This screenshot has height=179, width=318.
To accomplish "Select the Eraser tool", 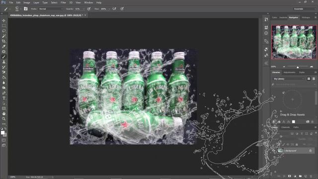I will pos(3,72).
